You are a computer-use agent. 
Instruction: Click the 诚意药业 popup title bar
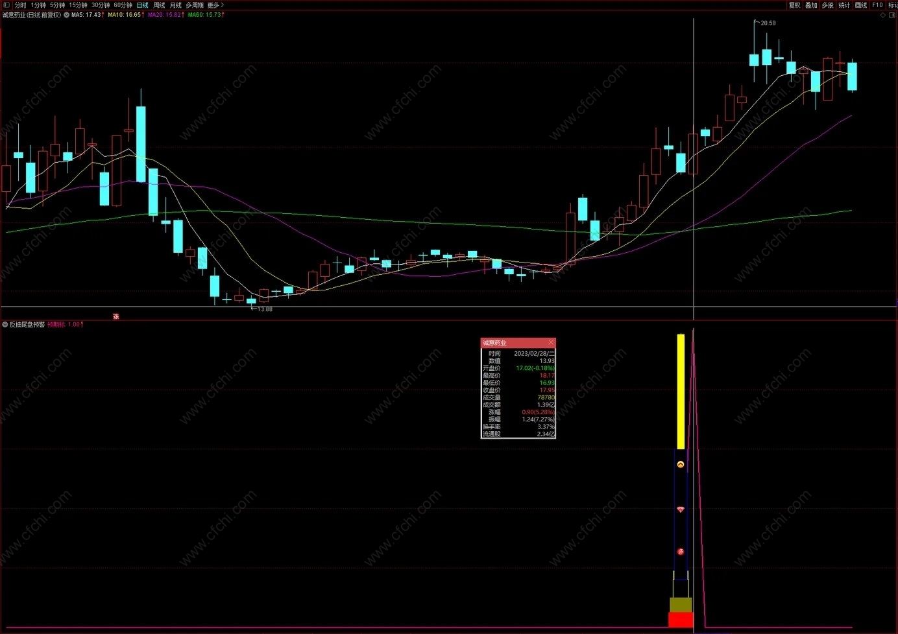(518, 342)
